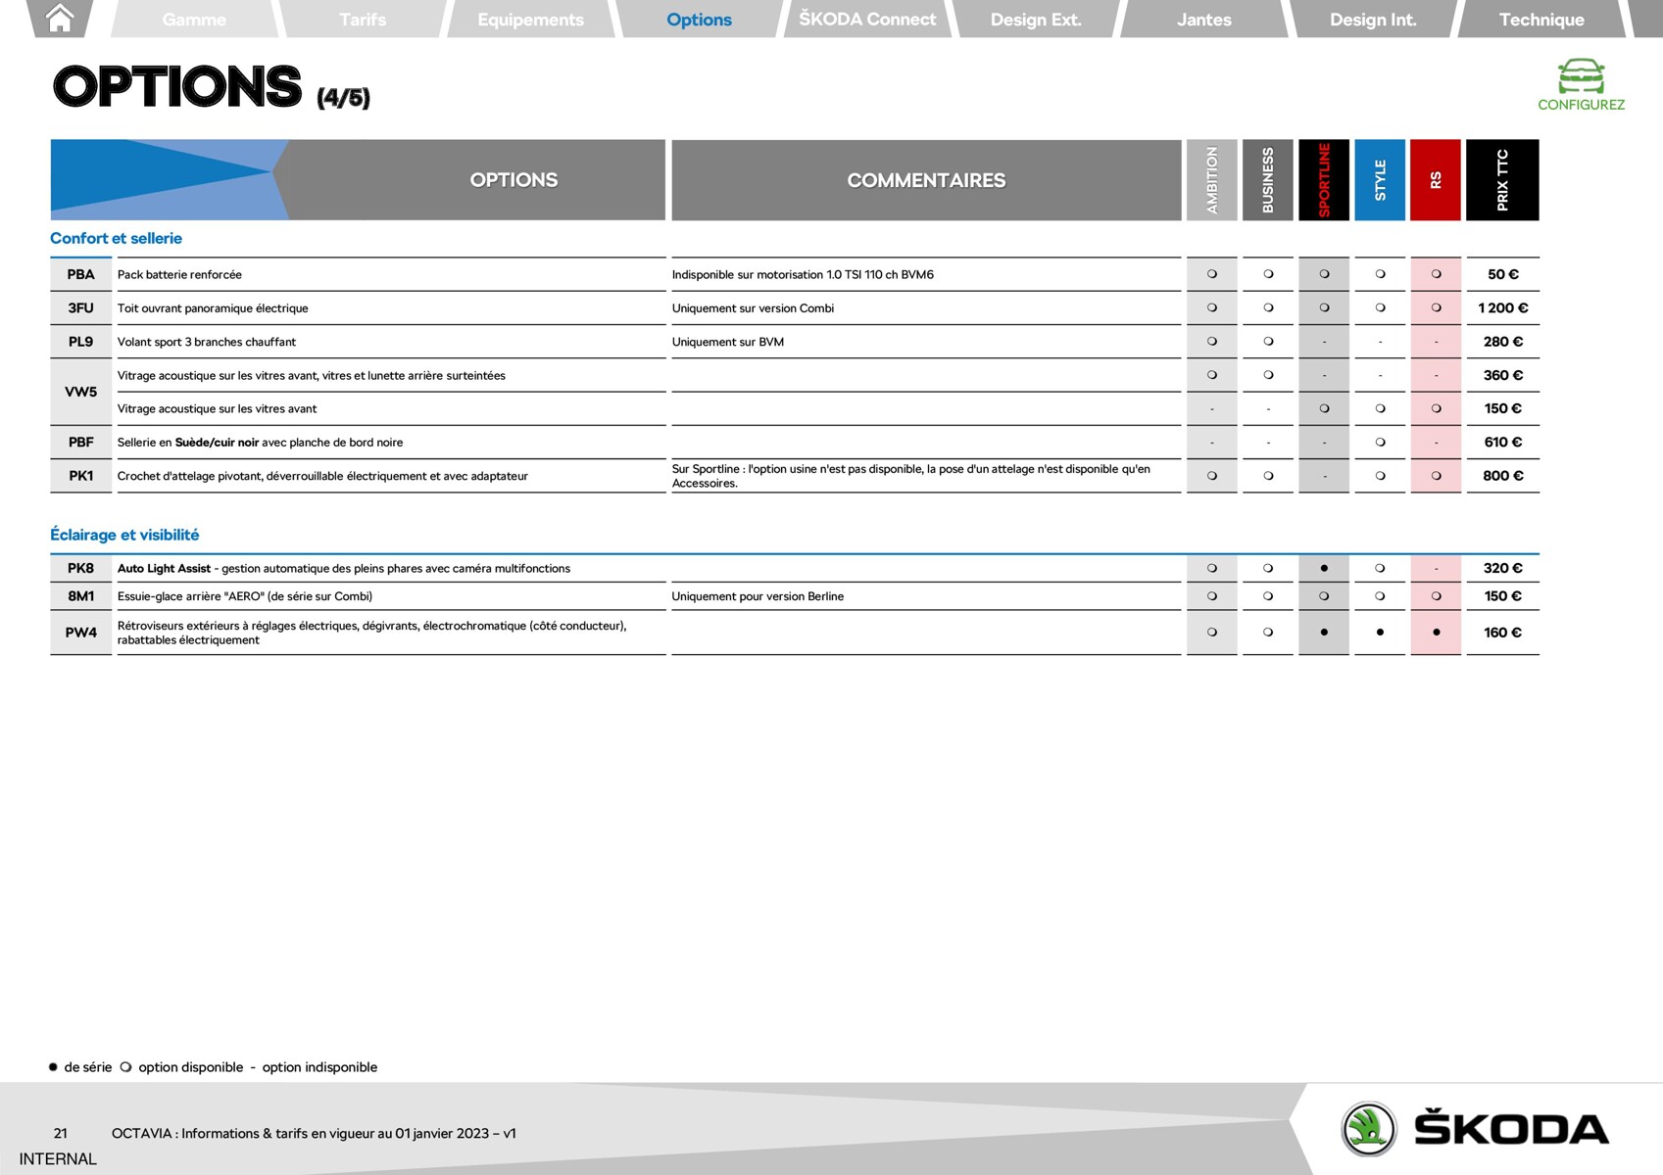Click the Prix TTC column header
Screen dimensions: 1663x1175
pyautogui.click(x=1502, y=180)
